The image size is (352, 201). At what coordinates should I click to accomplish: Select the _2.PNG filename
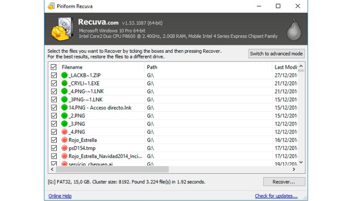(x=77, y=116)
